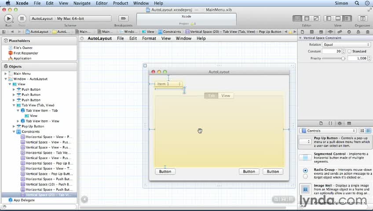Toggle the Breakpoints button
Image resolution: width=373 pixels, height=211 pixels.
(123, 18)
